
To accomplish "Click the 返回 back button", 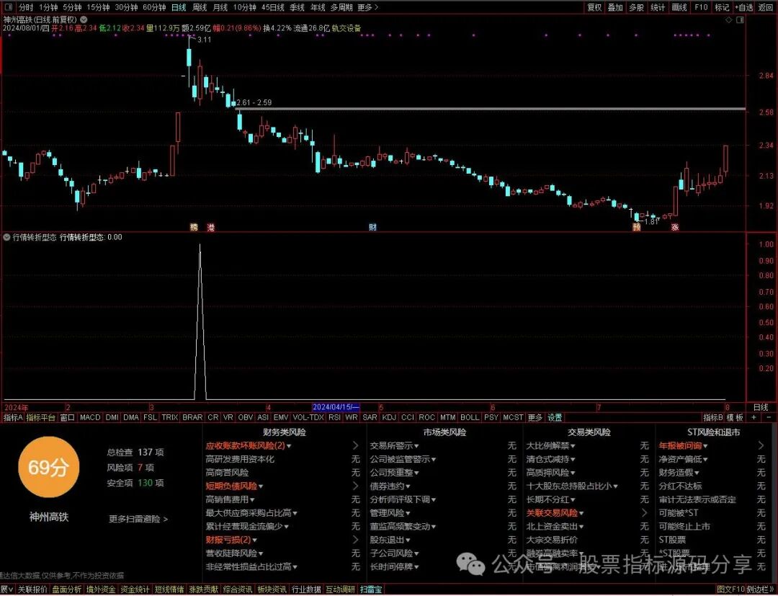I will pos(766,7).
